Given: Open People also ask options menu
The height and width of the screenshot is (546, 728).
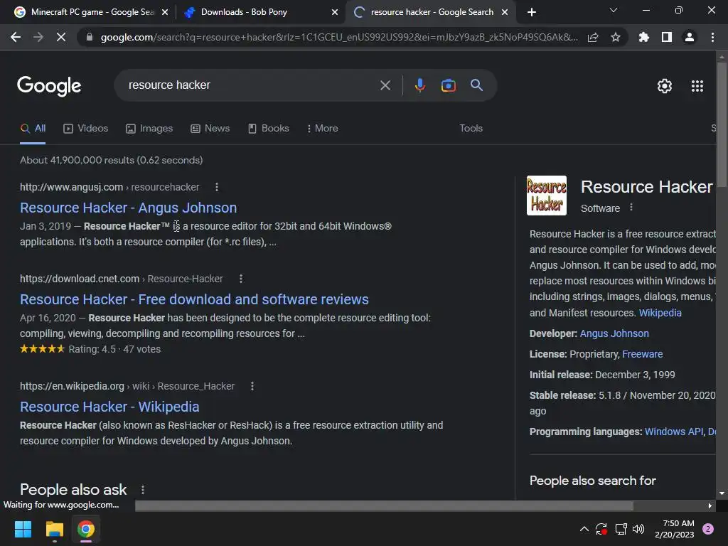Looking at the screenshot, I should coord(142,490).
